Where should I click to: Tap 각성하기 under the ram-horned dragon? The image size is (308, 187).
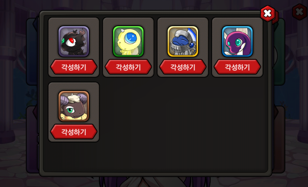pyautogui.click(x=74, y=132)
